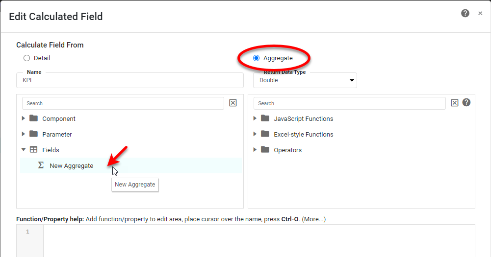Clear the right functions search box

click(455, 103)
